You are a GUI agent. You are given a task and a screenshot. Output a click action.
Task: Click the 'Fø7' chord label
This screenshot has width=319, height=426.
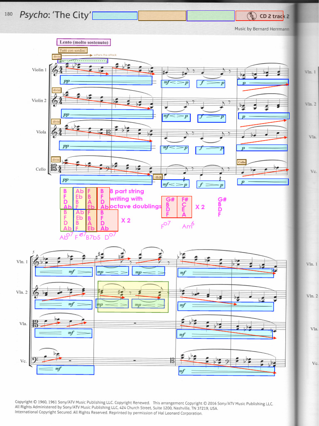80,236
